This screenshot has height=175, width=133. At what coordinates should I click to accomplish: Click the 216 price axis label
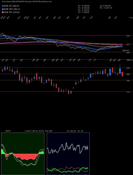click(x=128, y=68)
